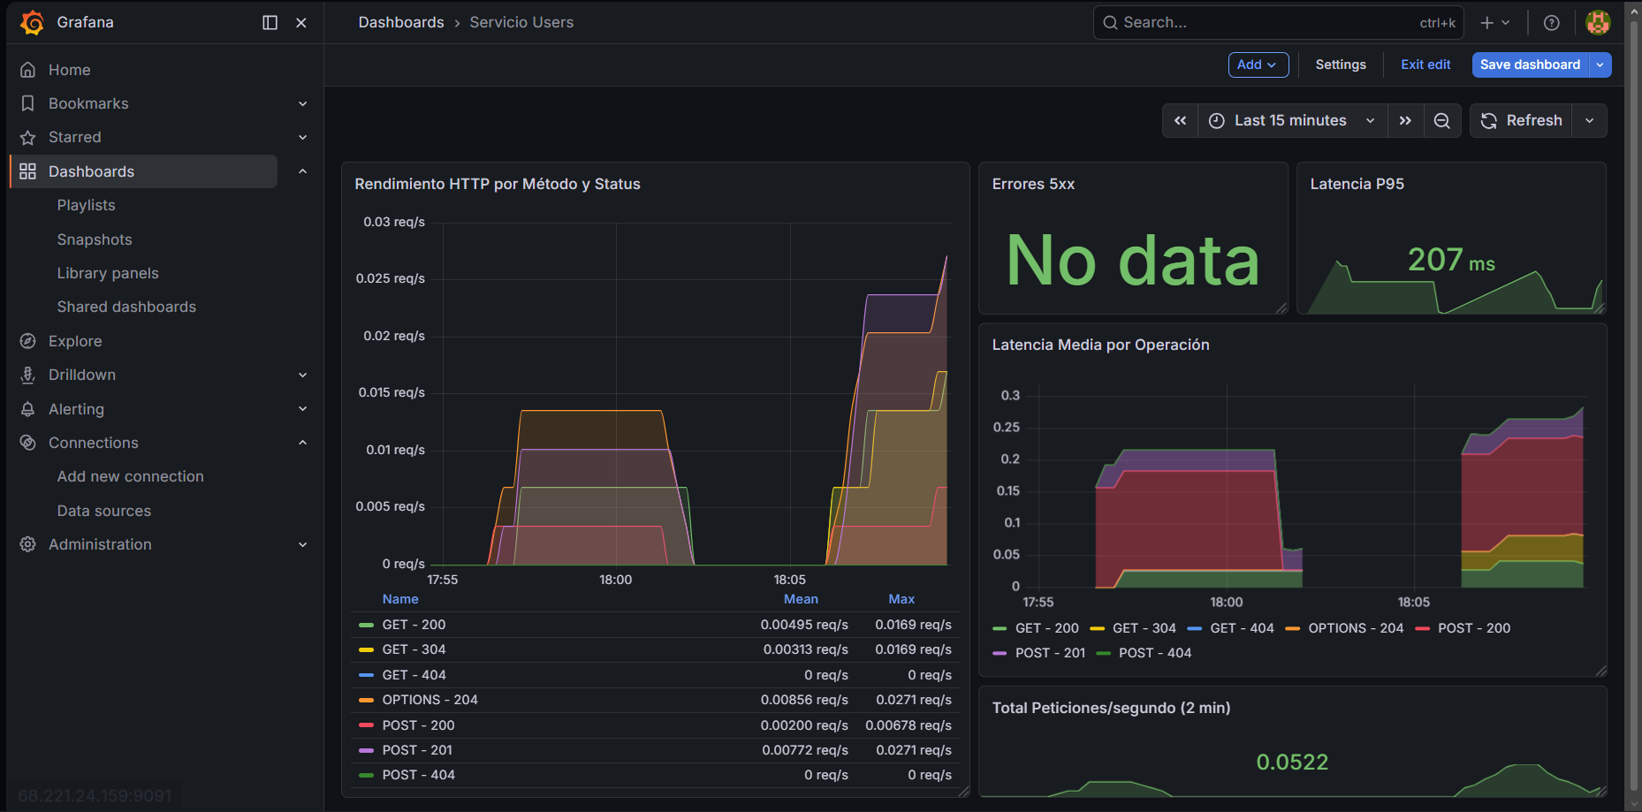
Task: Open Shared dashboards in sidebar
Action: pos(126,307)
